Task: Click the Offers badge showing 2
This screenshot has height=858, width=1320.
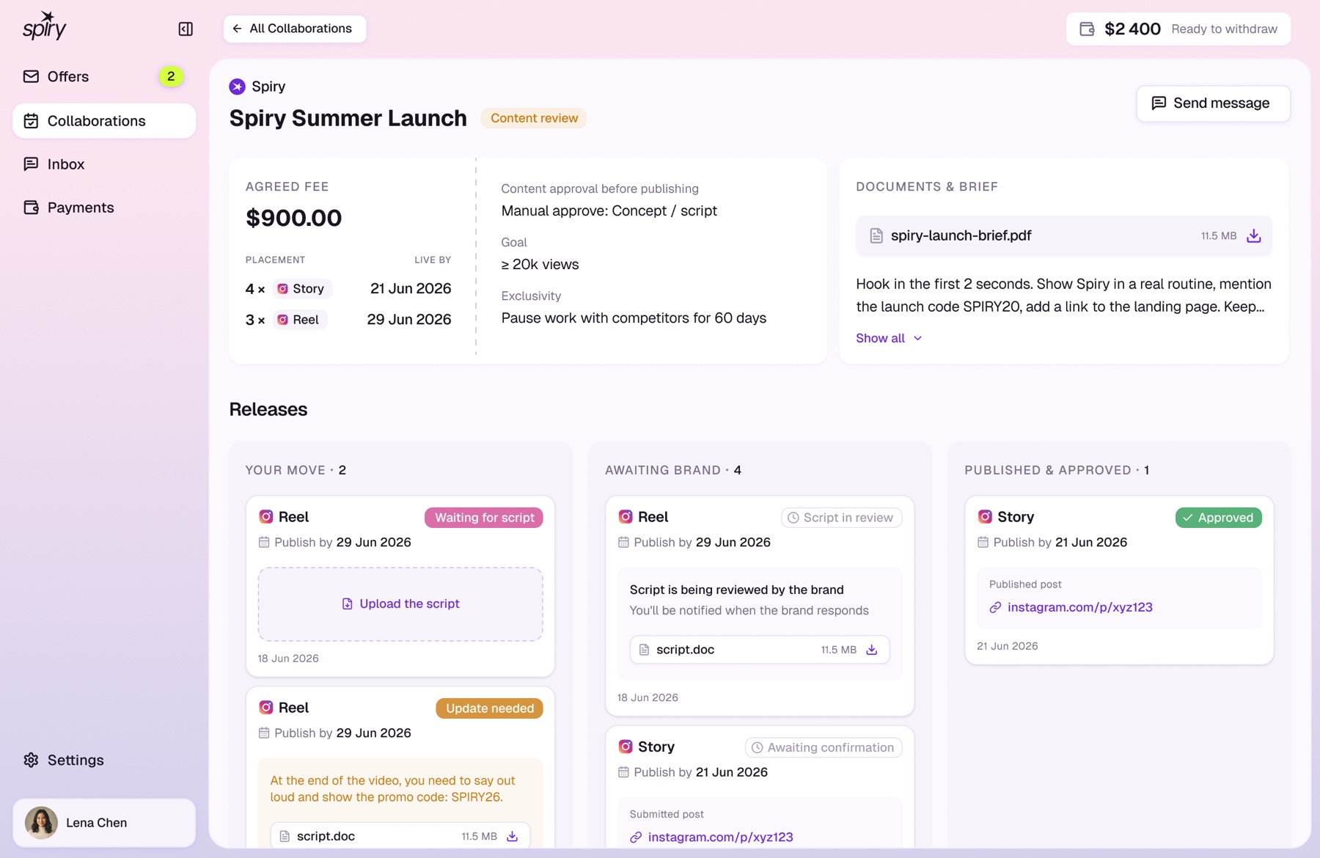Action: click(x=171, y=76)
